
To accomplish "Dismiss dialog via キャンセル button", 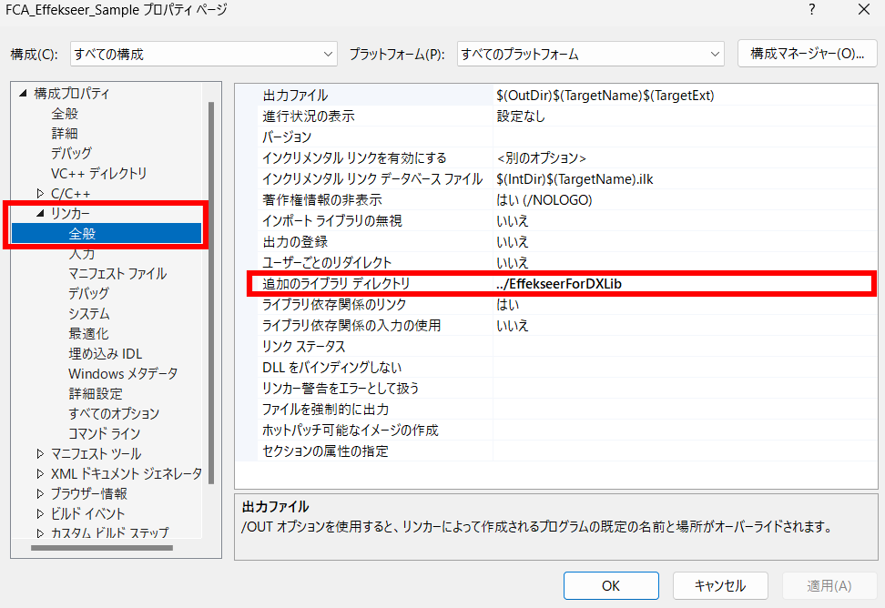I will (720, 585).
